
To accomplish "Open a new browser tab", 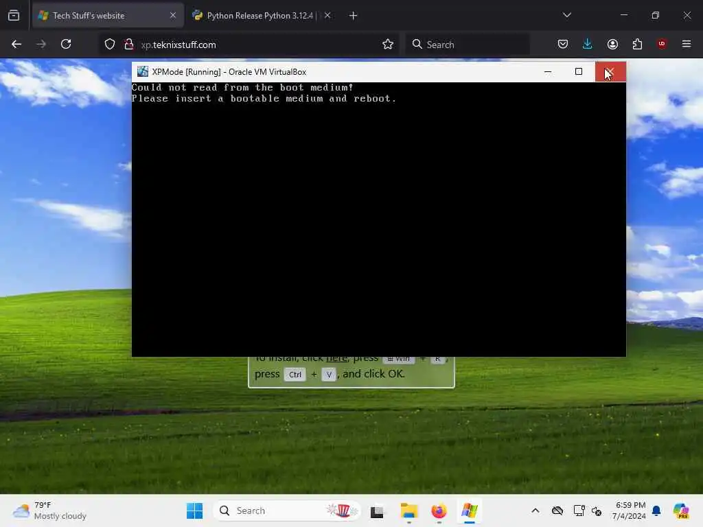I will [x=354, y=16].
